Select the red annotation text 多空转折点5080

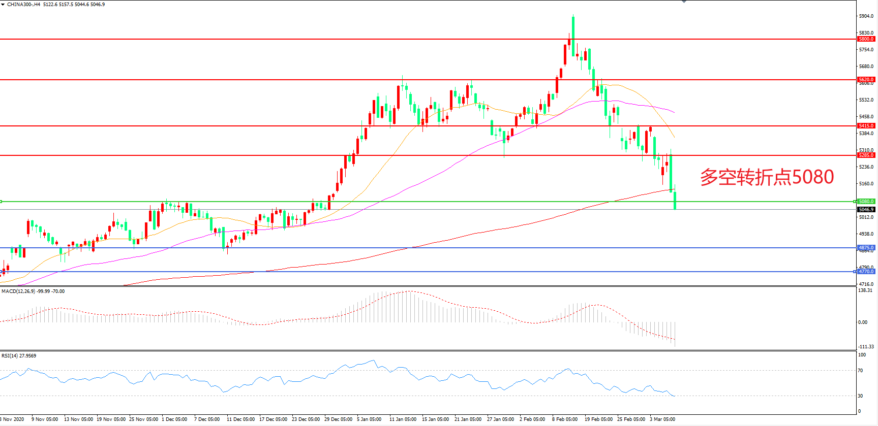[x=767, y=177]
